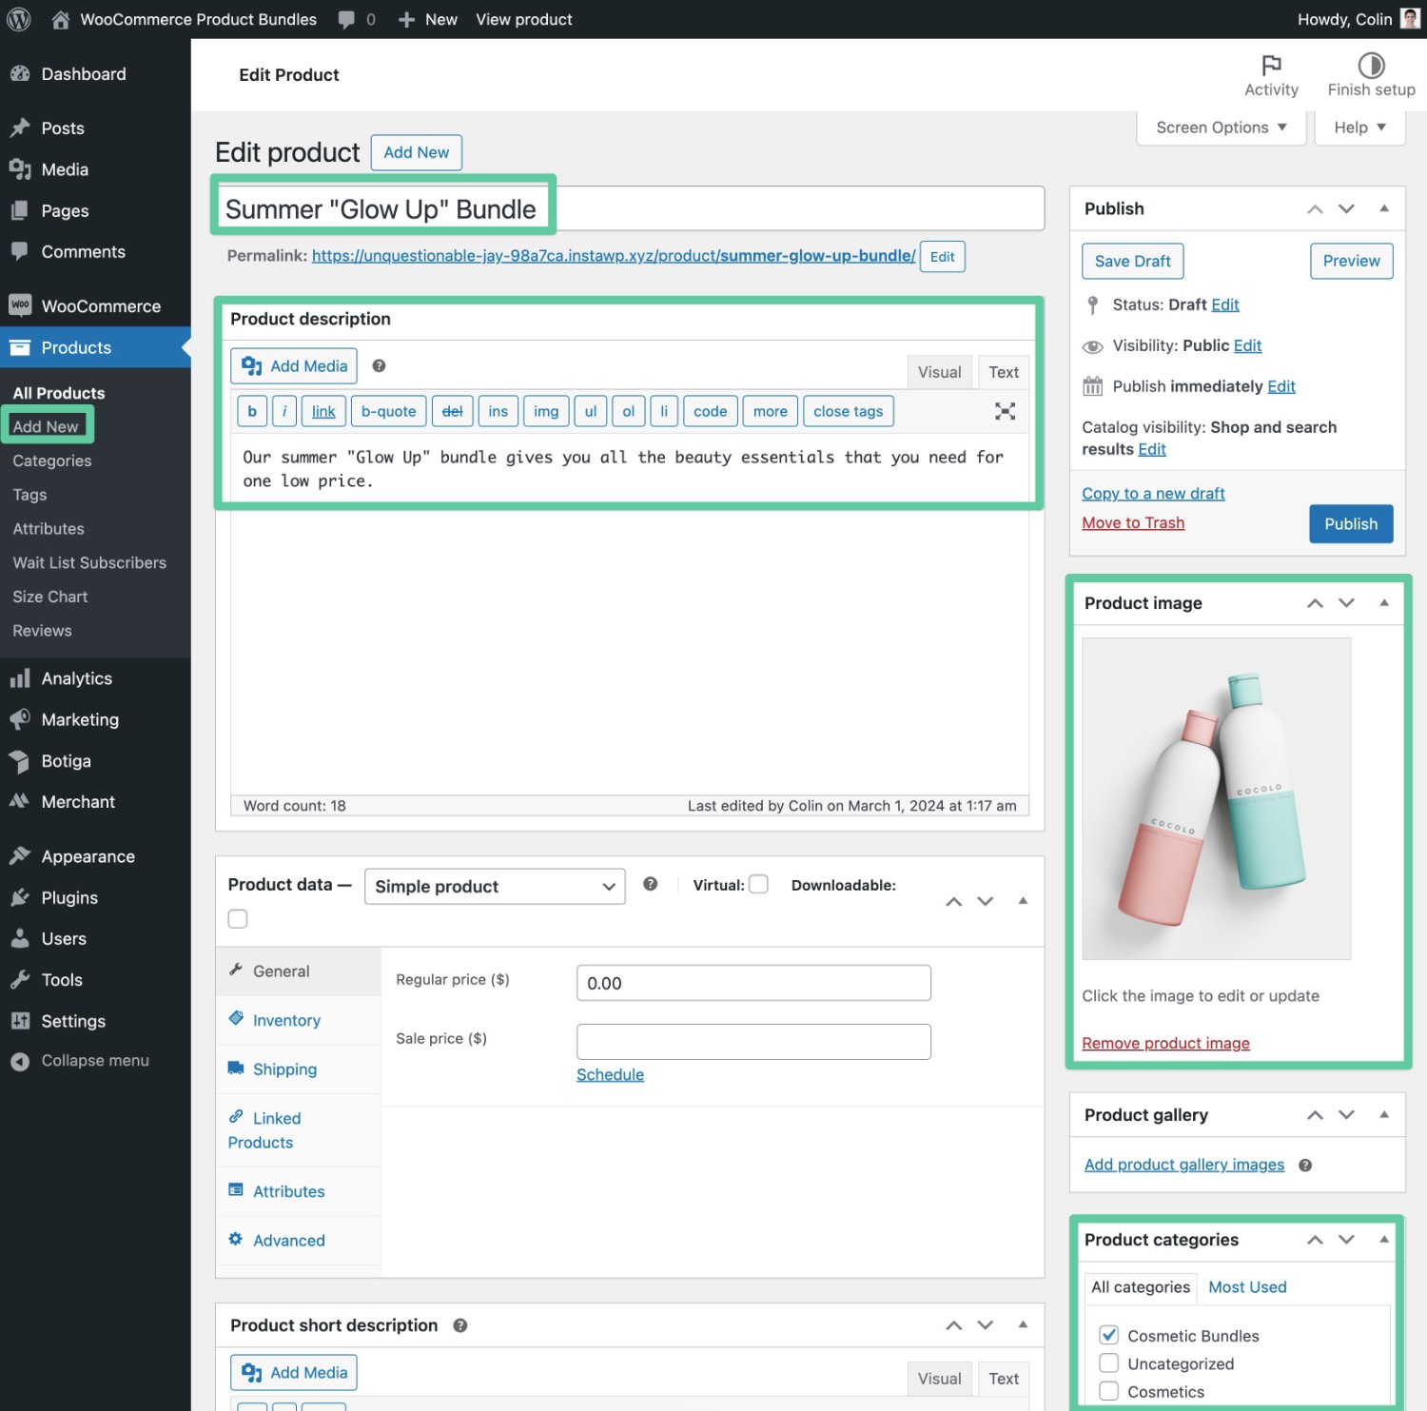Open the Linked Products tab
The height and width of the screenshot is (1411, 1427).
tap(299, 1130)
